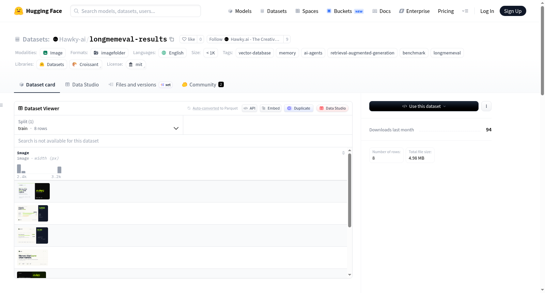Select the longmemeval tag
Viewport: 545px width, 293px height.
[x=447, y=53]
